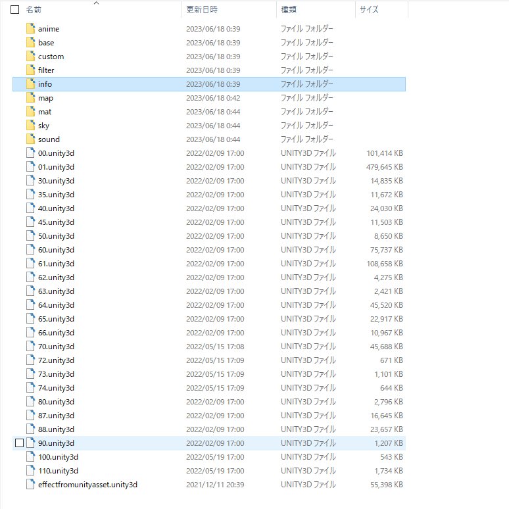Click the sound folder icon
This screenshot has height=509, width=509.
(30, 139)
